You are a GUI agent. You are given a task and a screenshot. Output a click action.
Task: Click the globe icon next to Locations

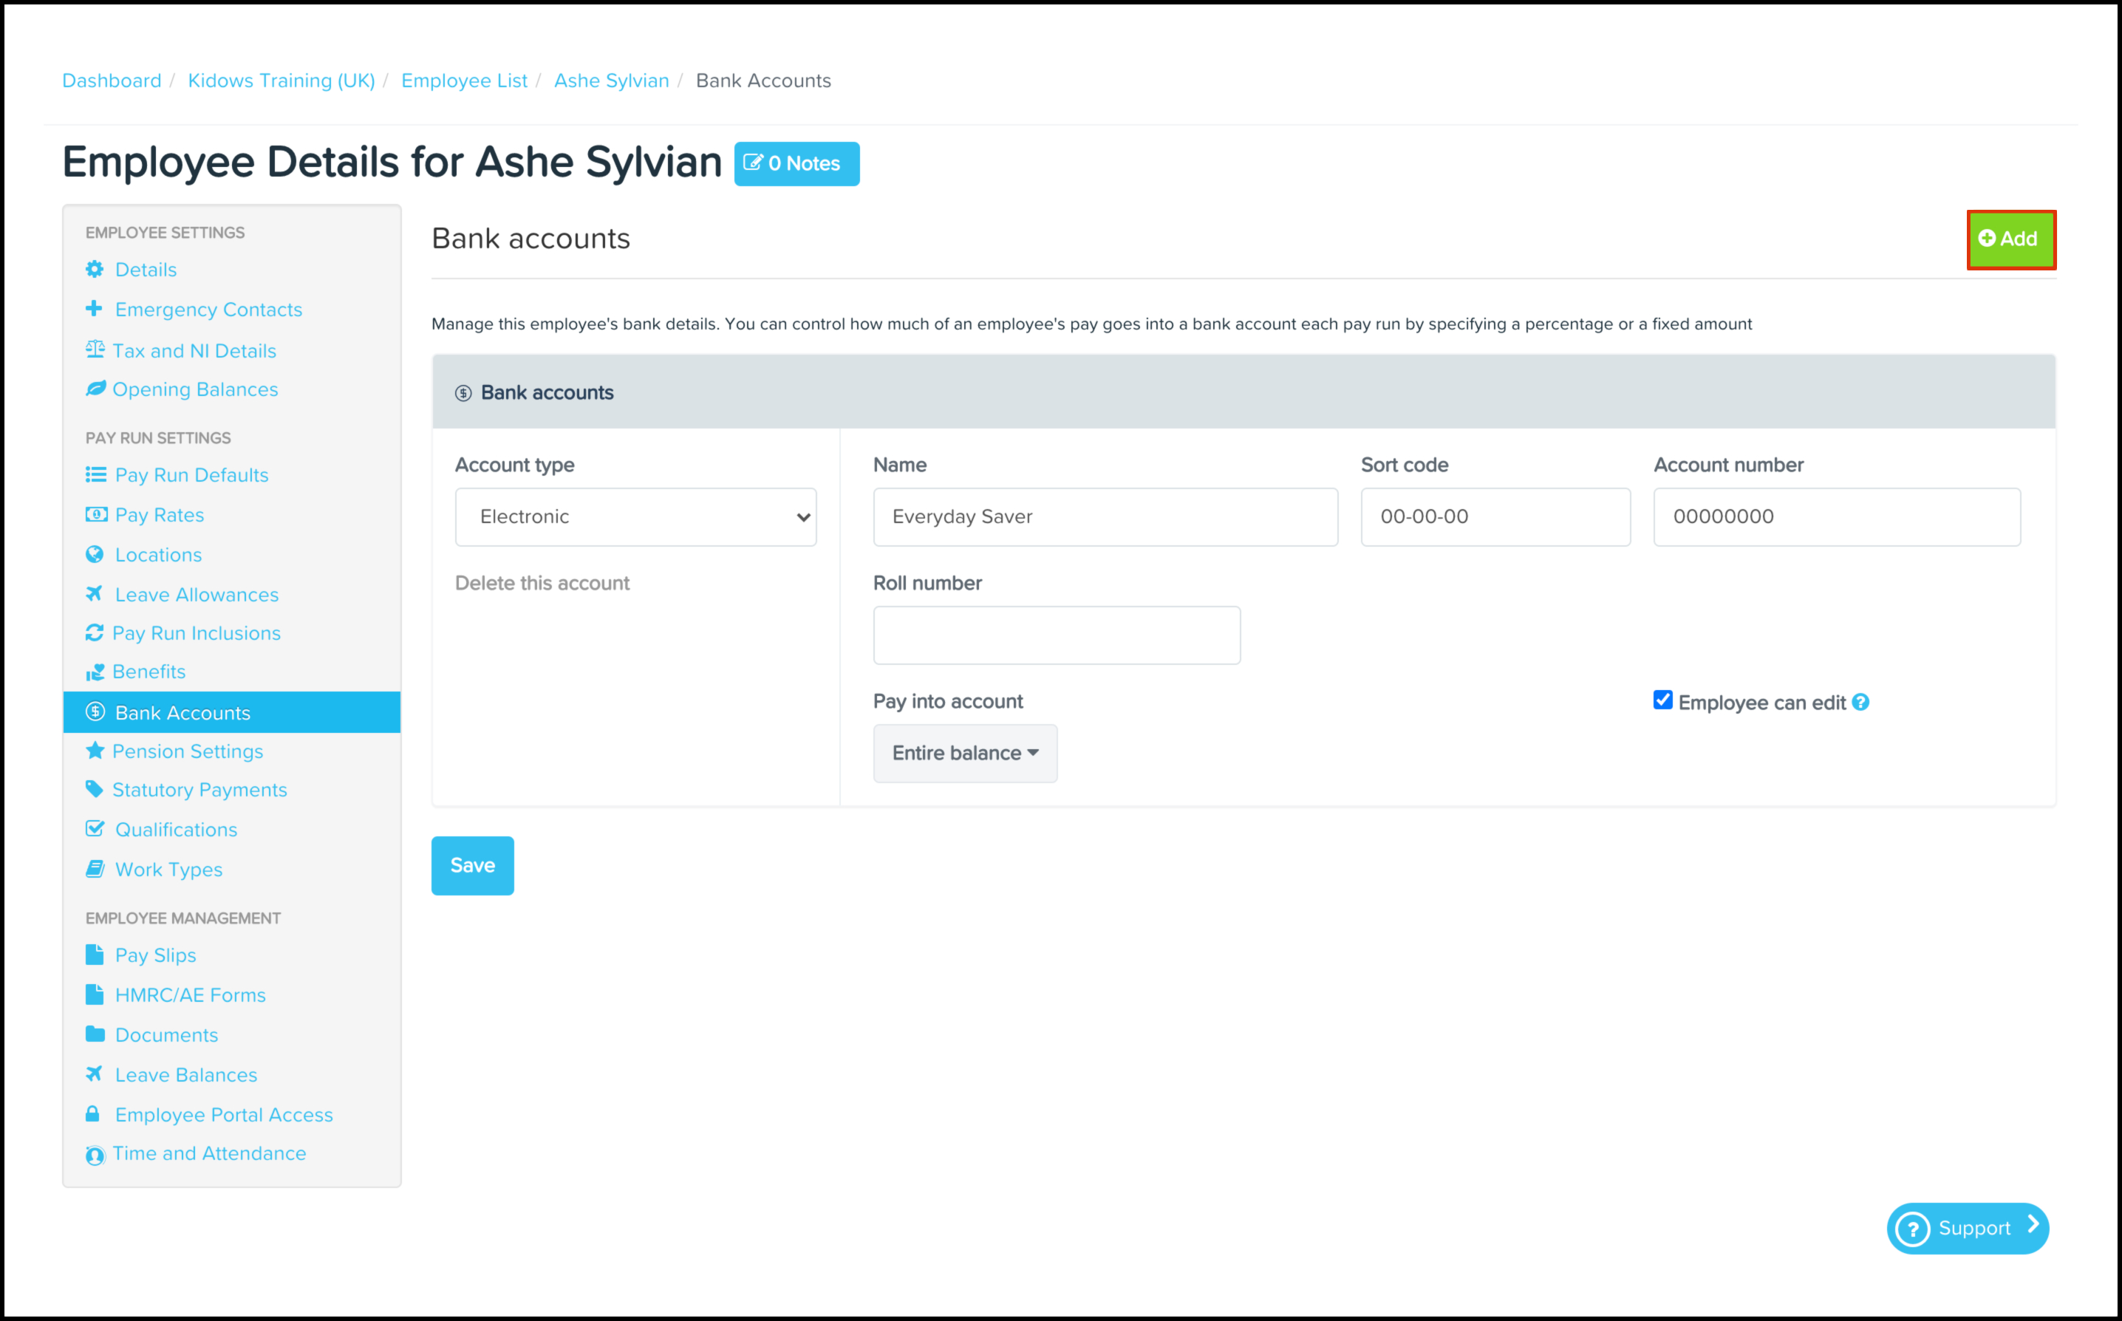pyautogui.click(x=95, y=554)
